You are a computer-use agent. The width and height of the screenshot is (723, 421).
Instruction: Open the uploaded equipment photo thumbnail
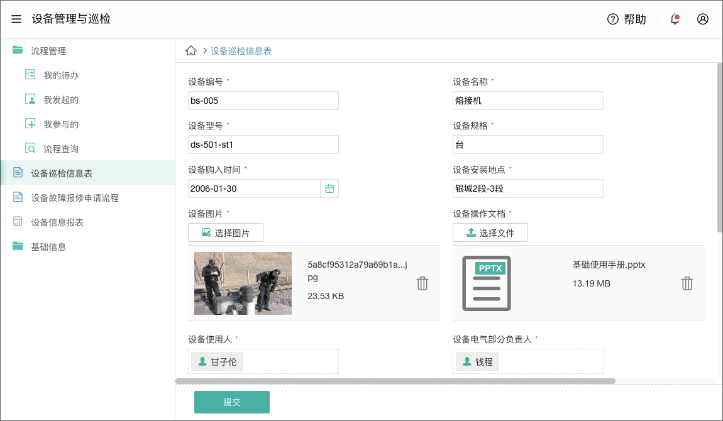click(243, 283)
